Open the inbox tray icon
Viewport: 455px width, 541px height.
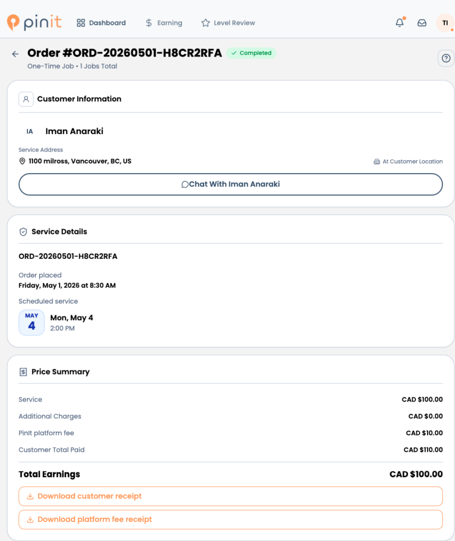(x=422, y=23)
